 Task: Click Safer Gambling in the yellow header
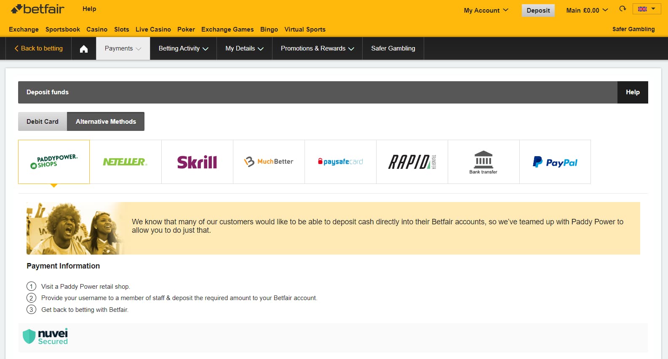[633, 29]
